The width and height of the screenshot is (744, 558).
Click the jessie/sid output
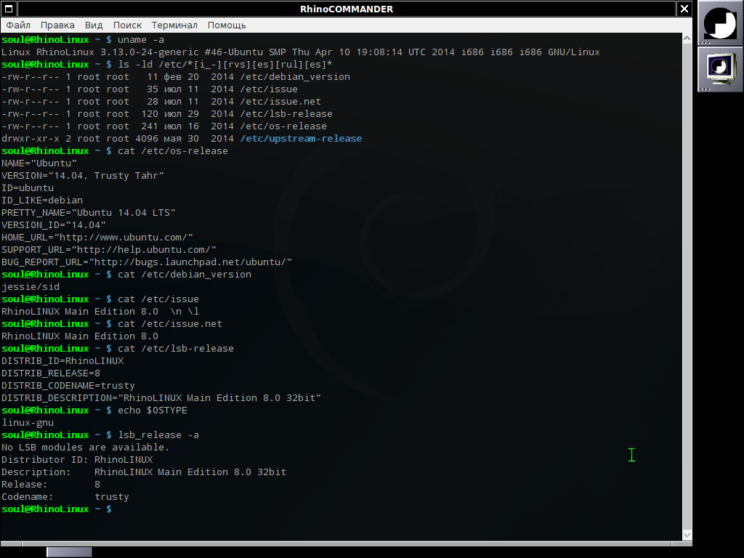(31, 286)
